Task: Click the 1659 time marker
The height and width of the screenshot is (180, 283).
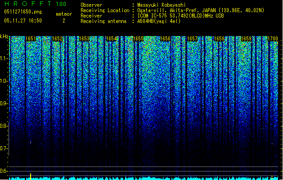Action: point(246,39)
